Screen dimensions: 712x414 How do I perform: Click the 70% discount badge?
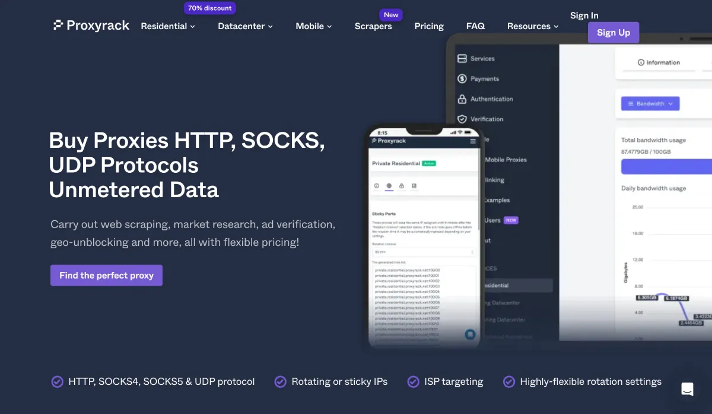[x=210, y=8]
